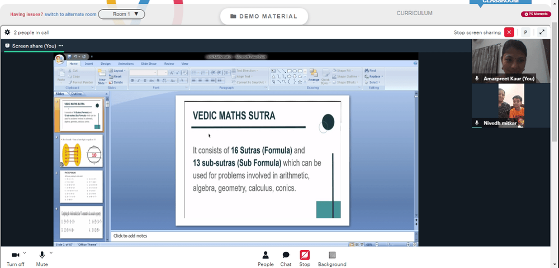Open Background effects
This screenshot has height=268, width=559.
coord(332,259)
